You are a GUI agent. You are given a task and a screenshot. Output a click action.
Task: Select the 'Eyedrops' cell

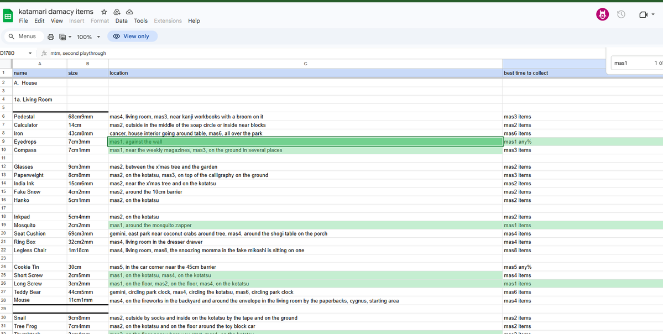click(40, 142)
